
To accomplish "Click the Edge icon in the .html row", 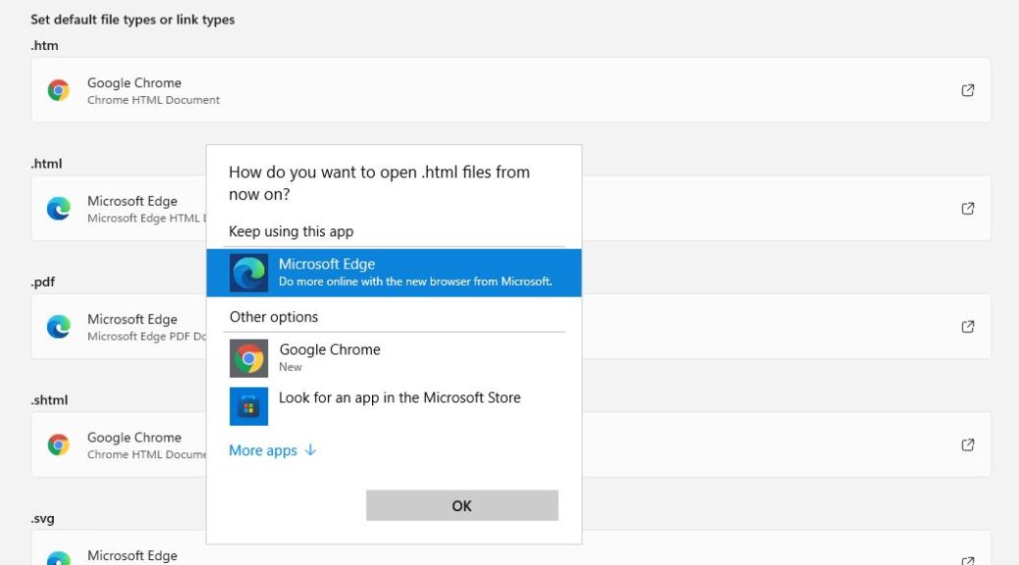I will pyautogui.click(x=58, y=209).
